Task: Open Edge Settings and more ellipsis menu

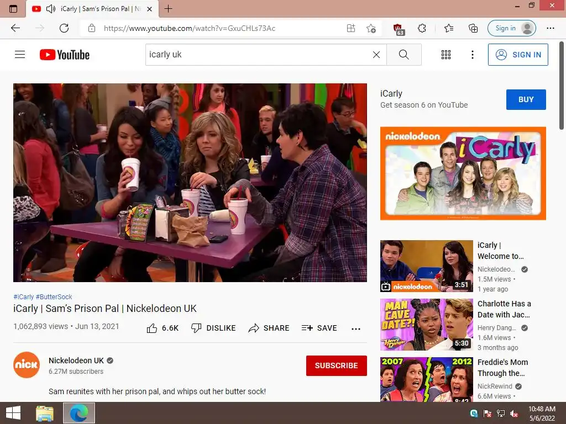Action: [550, 28]
